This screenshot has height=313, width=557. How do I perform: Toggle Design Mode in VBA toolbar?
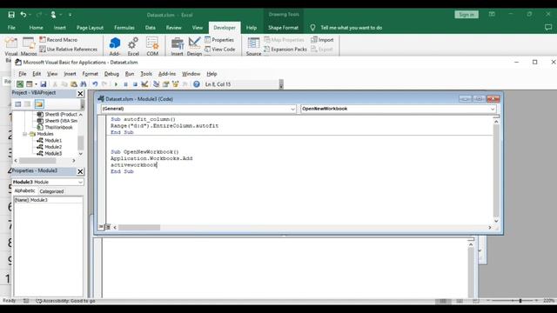coord(144,84)
